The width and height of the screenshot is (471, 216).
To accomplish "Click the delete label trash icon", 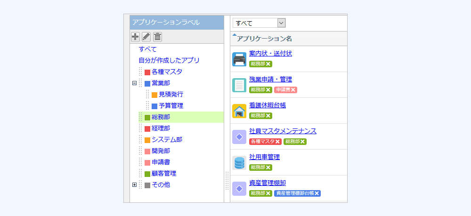I will click(157, 37).
